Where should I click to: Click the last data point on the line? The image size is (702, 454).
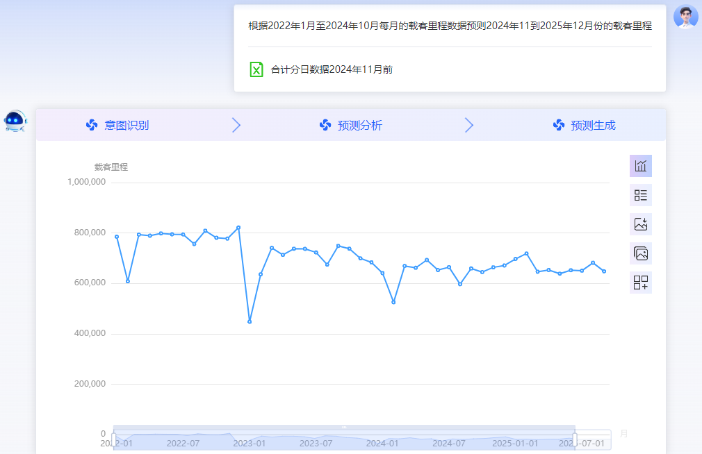point(604,271)
